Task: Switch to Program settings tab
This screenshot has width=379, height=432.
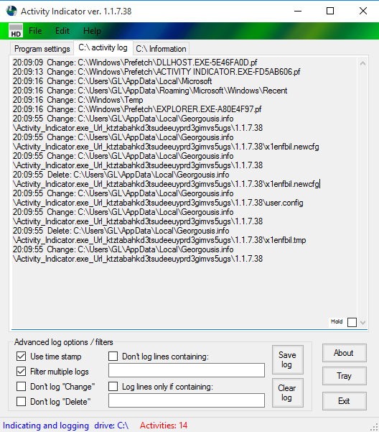Action: [x=42, y=49]
